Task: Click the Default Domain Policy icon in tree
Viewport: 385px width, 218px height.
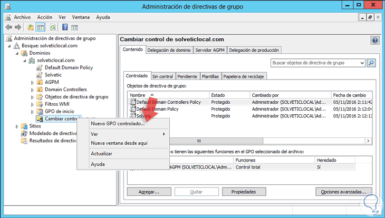Action: click(x=40, y=68)
